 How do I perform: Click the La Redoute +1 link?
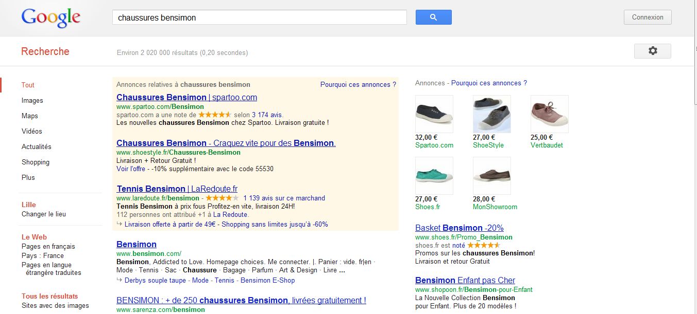231,215
